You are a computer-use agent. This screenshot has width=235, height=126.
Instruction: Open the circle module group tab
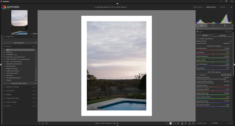[213, 26]
